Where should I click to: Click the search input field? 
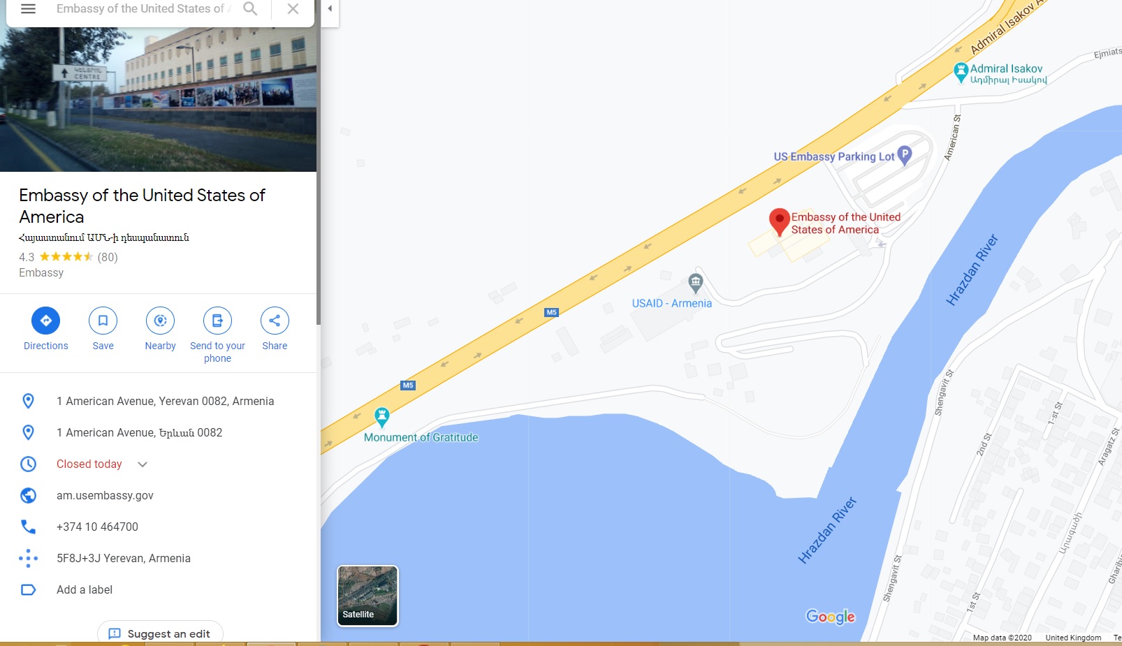[143, 9]
